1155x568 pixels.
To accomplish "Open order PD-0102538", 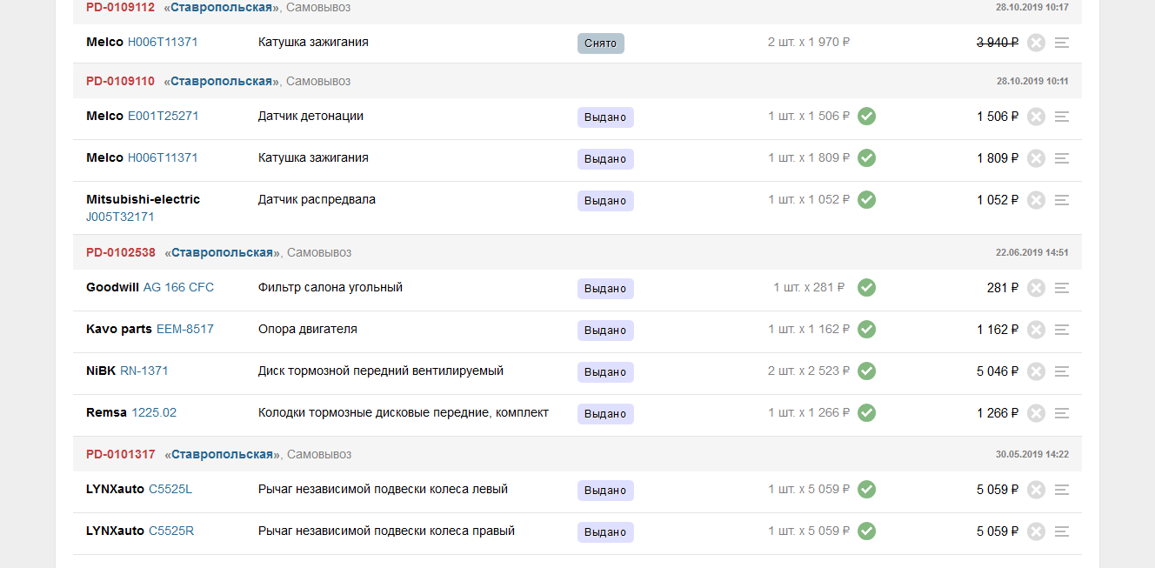I will (121, 252).
